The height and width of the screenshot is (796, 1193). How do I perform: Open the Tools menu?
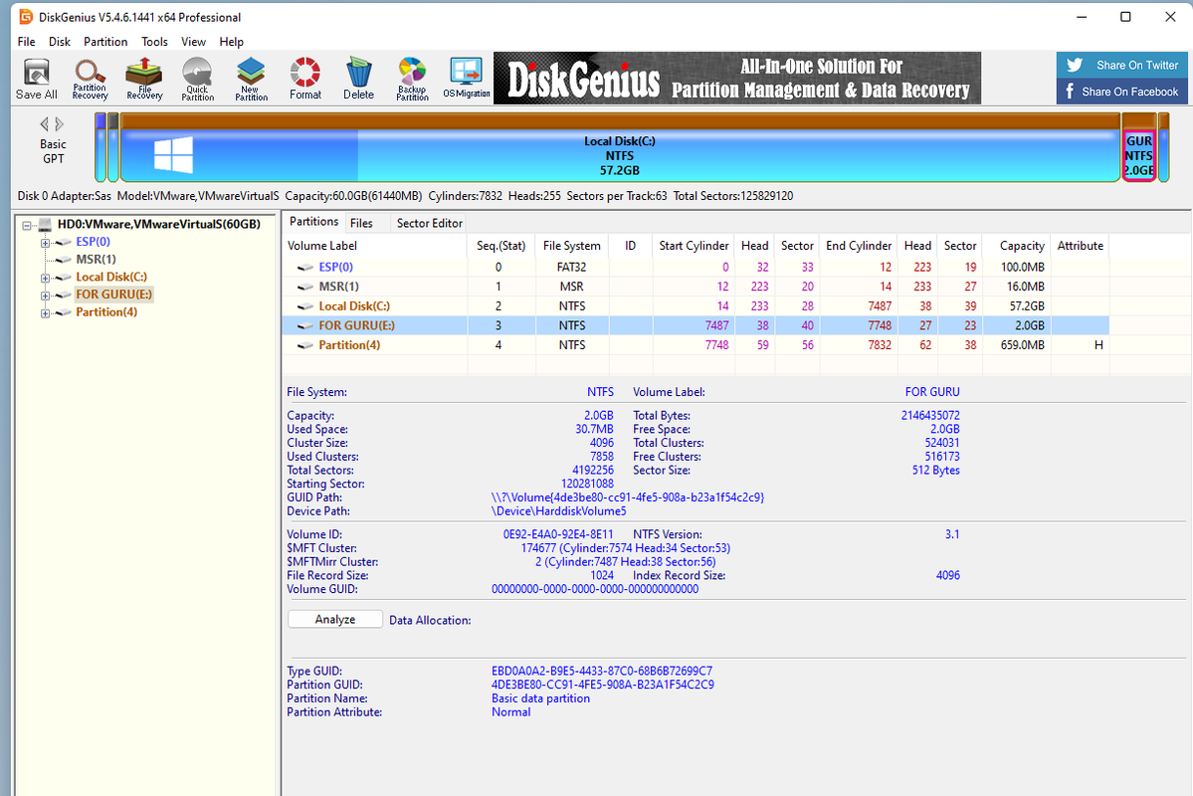click(x=154, y=42)
